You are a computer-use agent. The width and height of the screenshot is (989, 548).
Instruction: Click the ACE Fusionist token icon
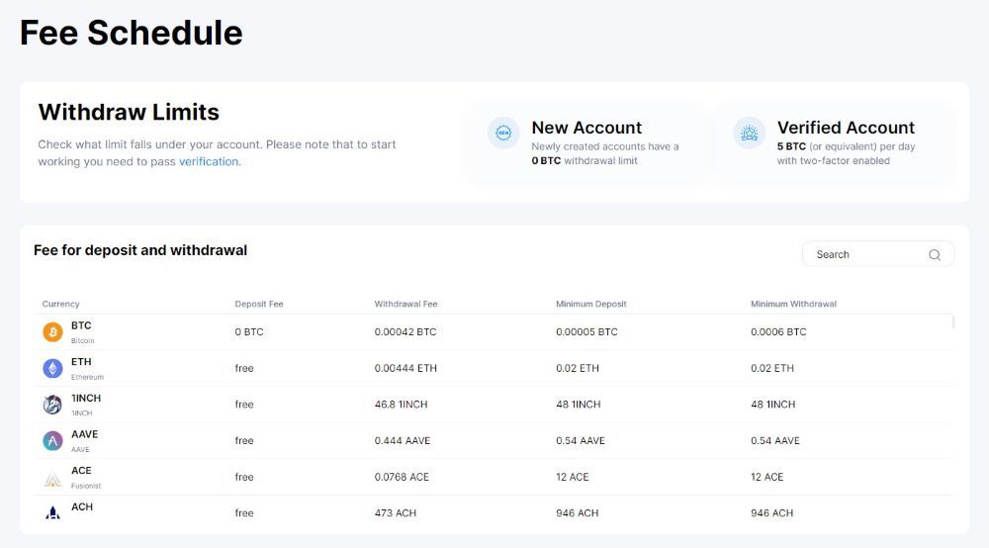pyautogui.click(x=52, y=478)
